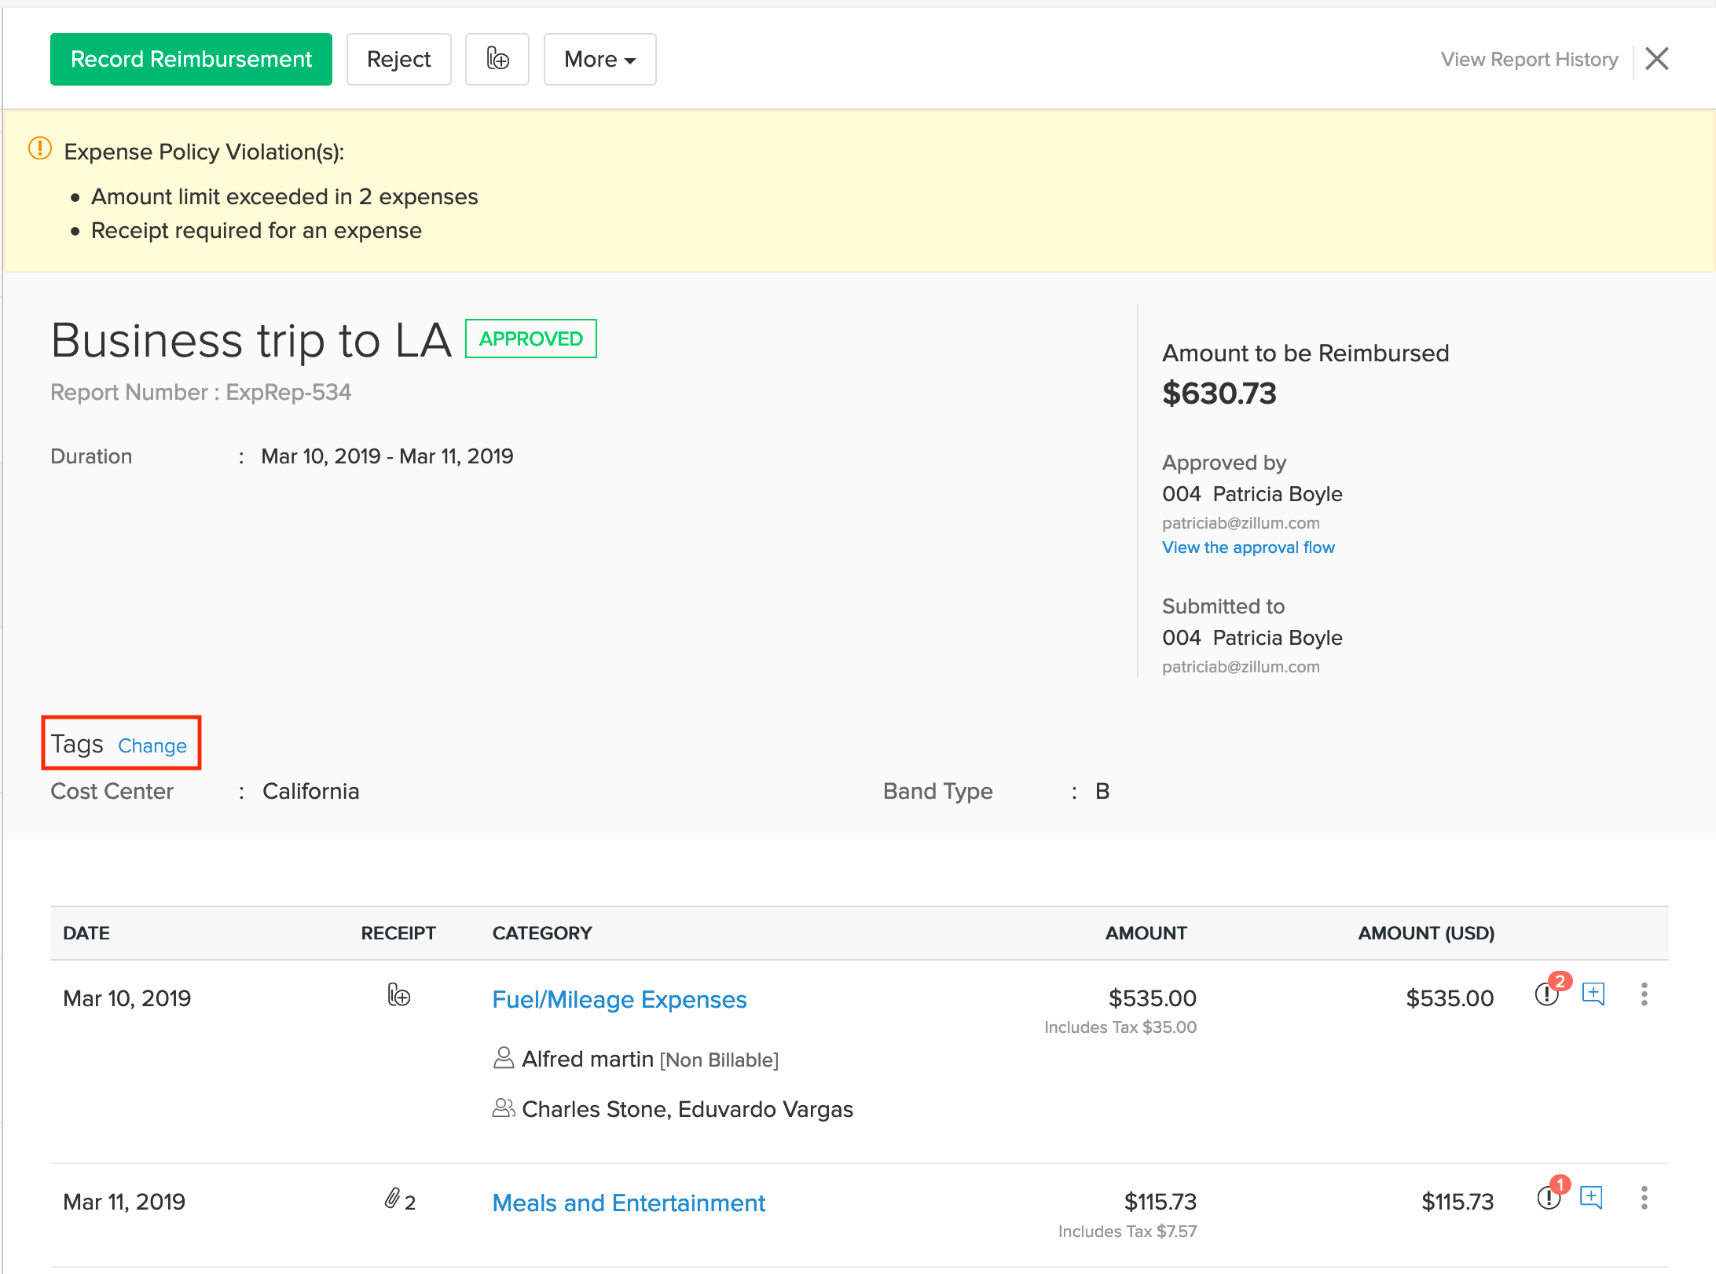Reject the expense report
The height and width of the screenshot is (1274, 1716).
(x=398, y=59)
